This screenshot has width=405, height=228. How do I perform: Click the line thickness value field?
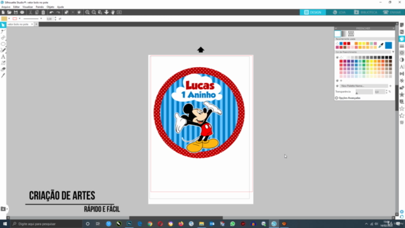(49, 18)
